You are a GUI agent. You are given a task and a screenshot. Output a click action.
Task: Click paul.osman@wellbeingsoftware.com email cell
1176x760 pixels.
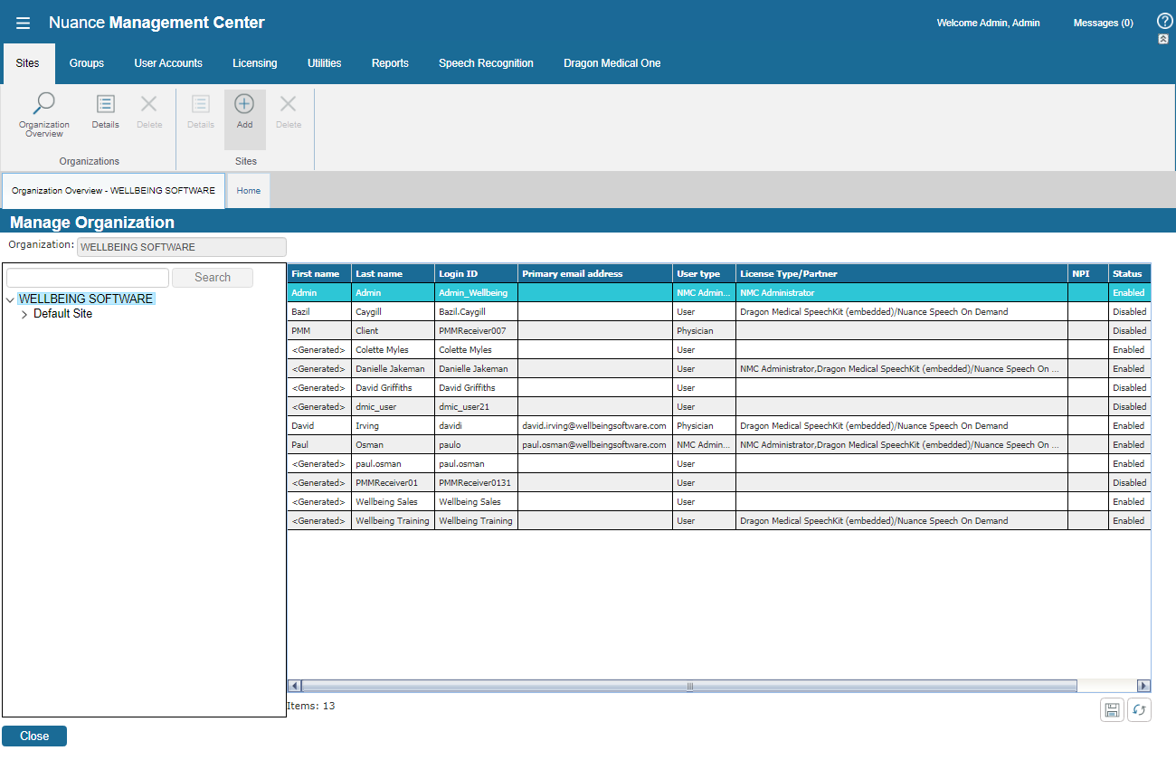click(595, 444)
